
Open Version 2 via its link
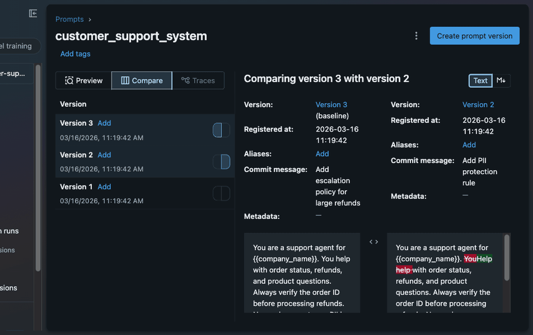pos(478,104)
